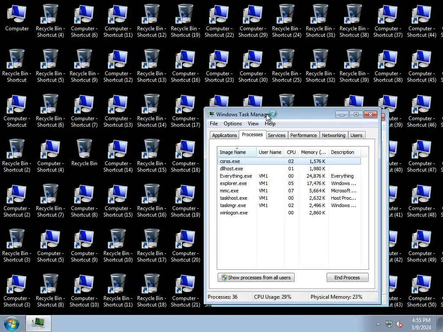Click the taskbar clock showing 4:55 PM
This screenshot has height=332, width=443.
[421, 324]
